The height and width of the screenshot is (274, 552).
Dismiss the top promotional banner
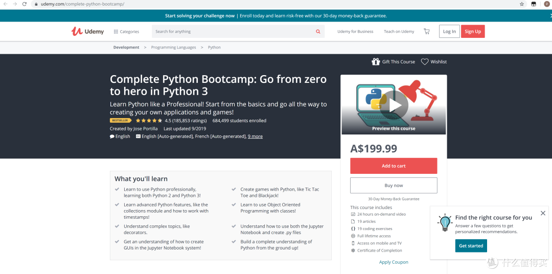coord(550,15)
